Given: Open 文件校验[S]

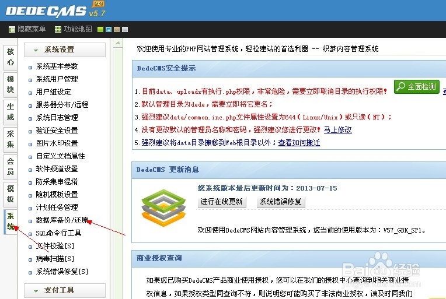Looking at the screenshot, I should [55, 246].
